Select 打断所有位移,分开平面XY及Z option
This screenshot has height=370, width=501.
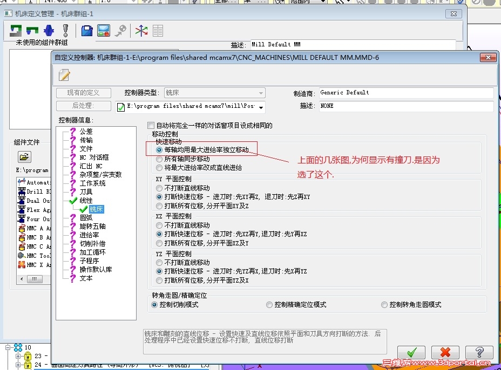click(x=159, y=206)
